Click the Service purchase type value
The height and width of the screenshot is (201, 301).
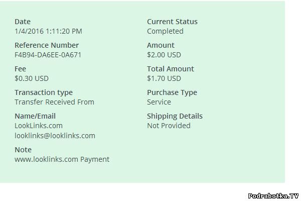pos(159,102)
